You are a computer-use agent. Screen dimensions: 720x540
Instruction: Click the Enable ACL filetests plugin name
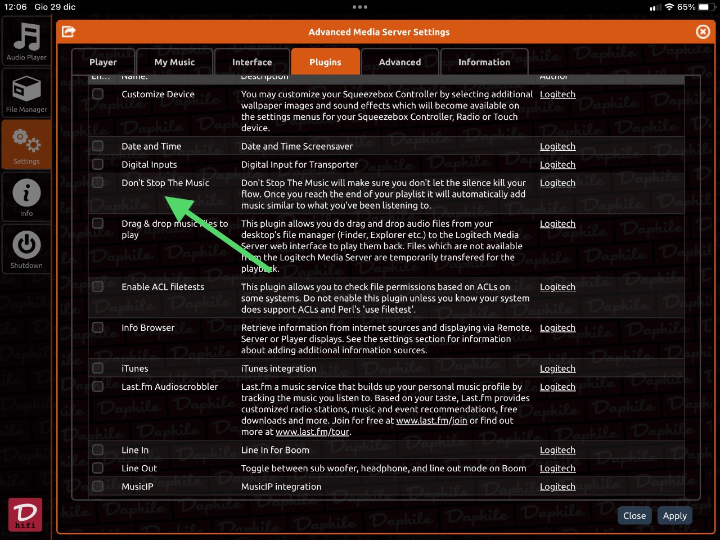[163, 287]
